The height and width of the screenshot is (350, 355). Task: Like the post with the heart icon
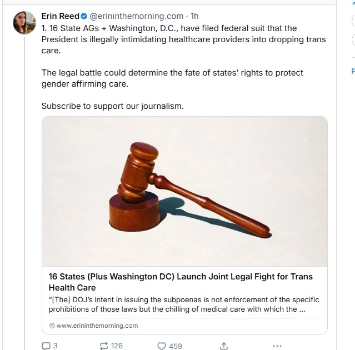(162, 346)
